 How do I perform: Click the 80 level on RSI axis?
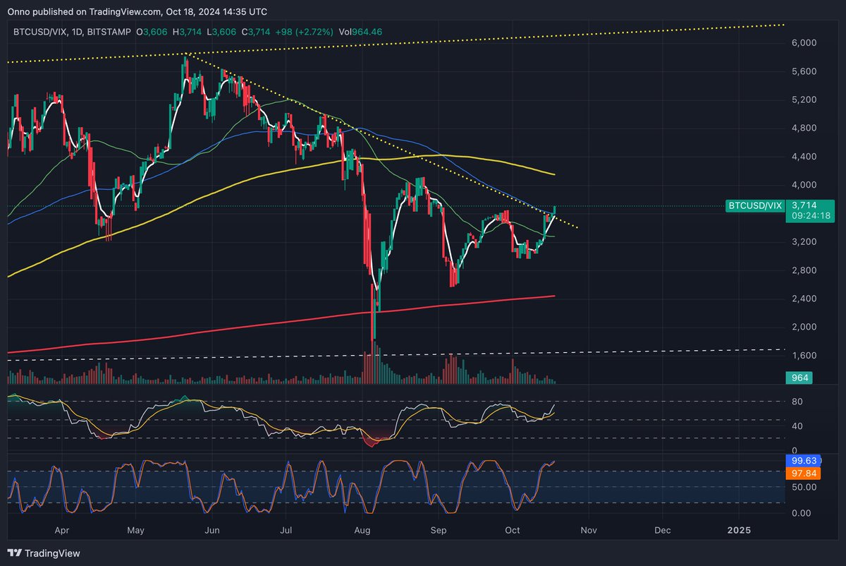799,402
